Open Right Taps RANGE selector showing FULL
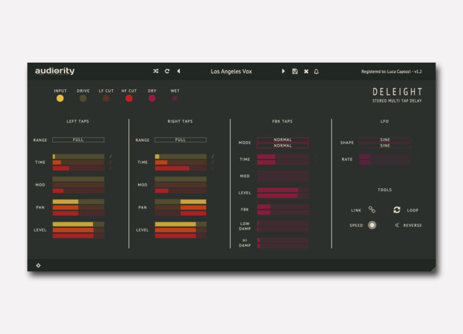The image size is (463, 334). [180, 140]
